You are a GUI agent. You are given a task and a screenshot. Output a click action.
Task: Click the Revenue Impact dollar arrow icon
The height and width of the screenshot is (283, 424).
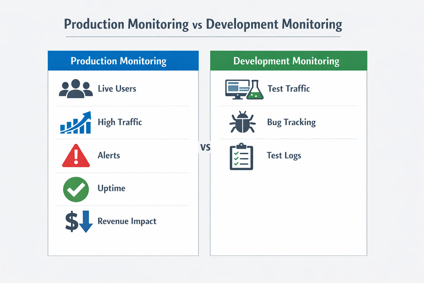click(x=79, y=221)
